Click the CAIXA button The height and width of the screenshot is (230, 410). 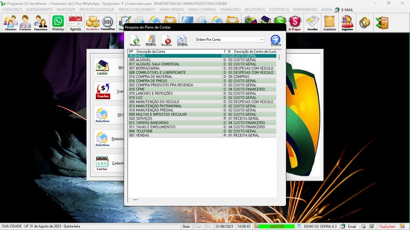pos(102,67)
